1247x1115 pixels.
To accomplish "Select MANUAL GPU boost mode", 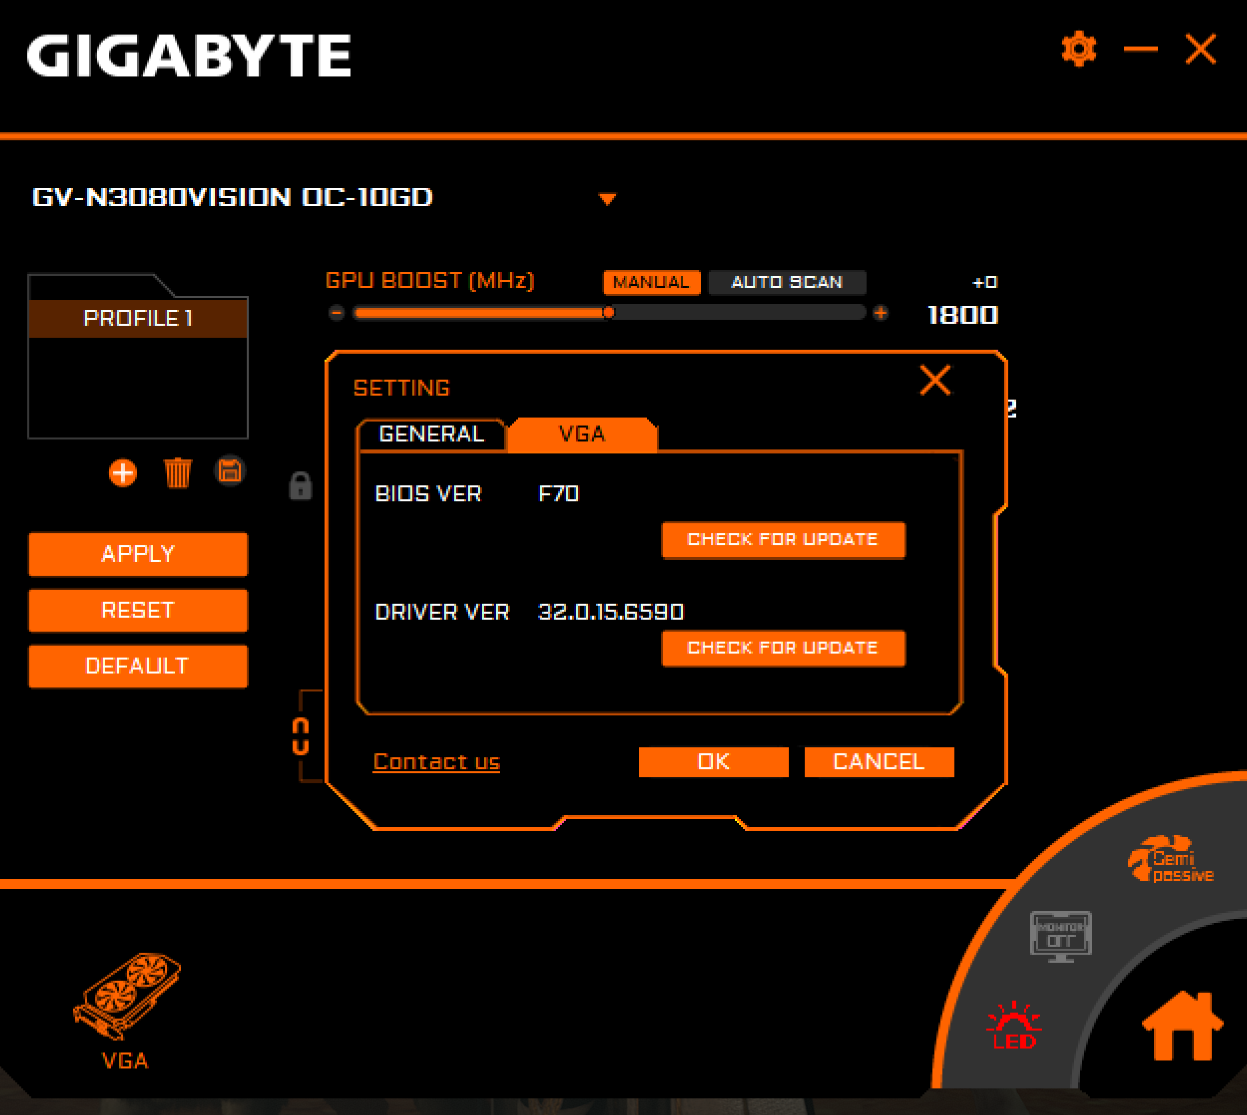I will [651, 282].
